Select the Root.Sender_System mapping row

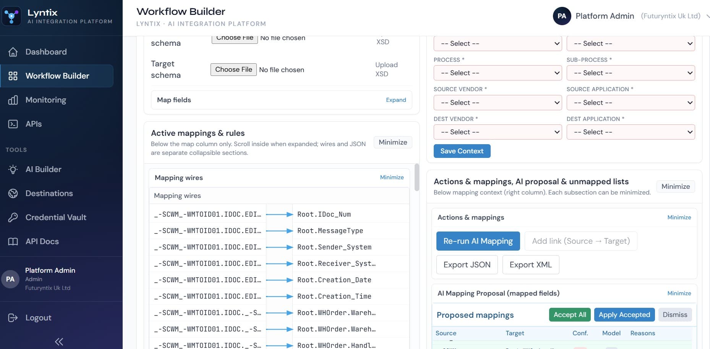click(x=279, y=247)
